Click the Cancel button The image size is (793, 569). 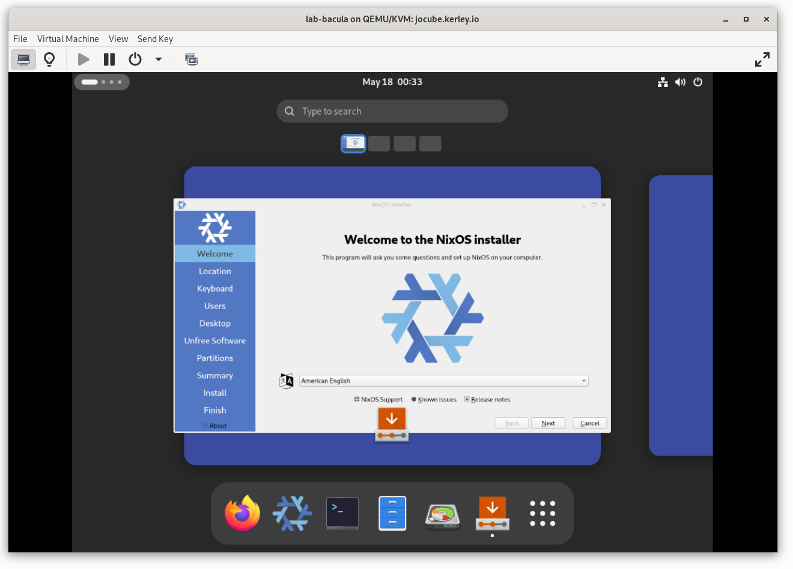pos(590,423)
